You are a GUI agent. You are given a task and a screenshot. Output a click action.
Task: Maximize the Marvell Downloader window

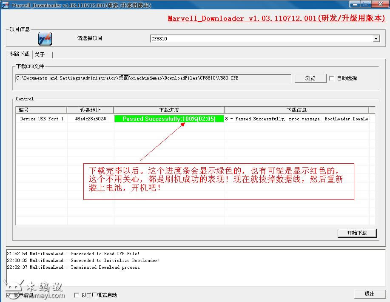coord(365,5)
